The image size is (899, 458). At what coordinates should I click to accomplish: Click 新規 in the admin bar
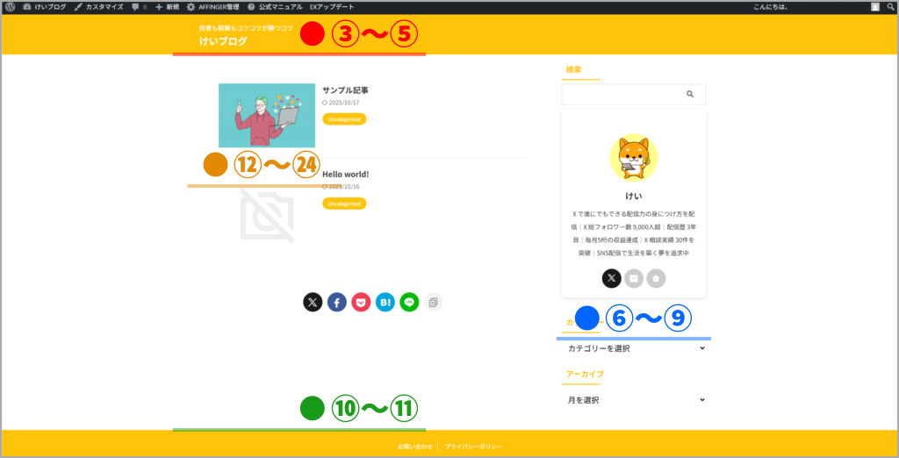point(167,7)
